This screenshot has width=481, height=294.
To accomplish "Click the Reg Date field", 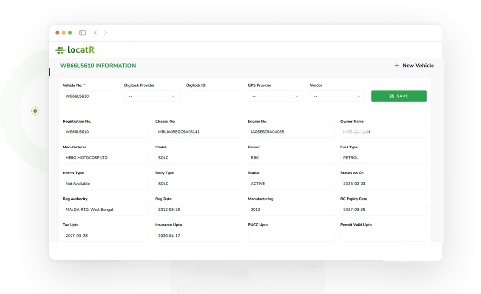I will pos(198,210).
